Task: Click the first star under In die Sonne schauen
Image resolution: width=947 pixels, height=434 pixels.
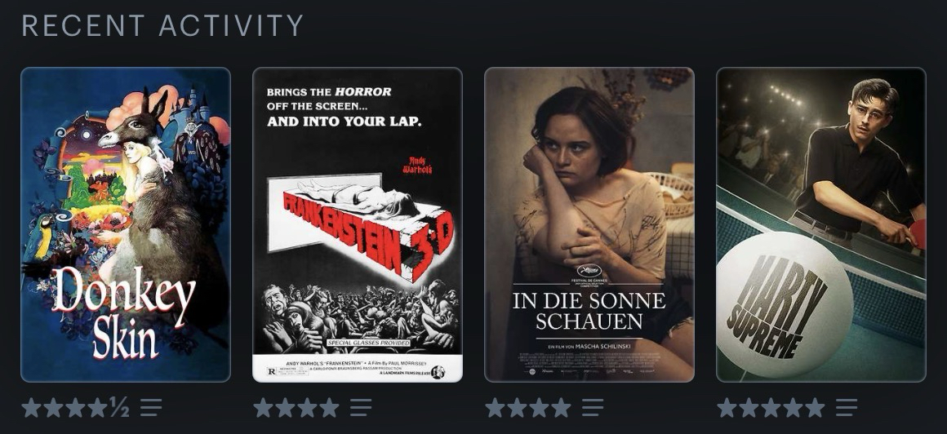Action: pos(496,407)
